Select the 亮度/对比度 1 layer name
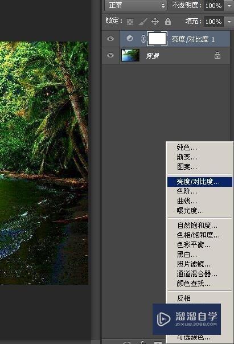 coord(193,39)
